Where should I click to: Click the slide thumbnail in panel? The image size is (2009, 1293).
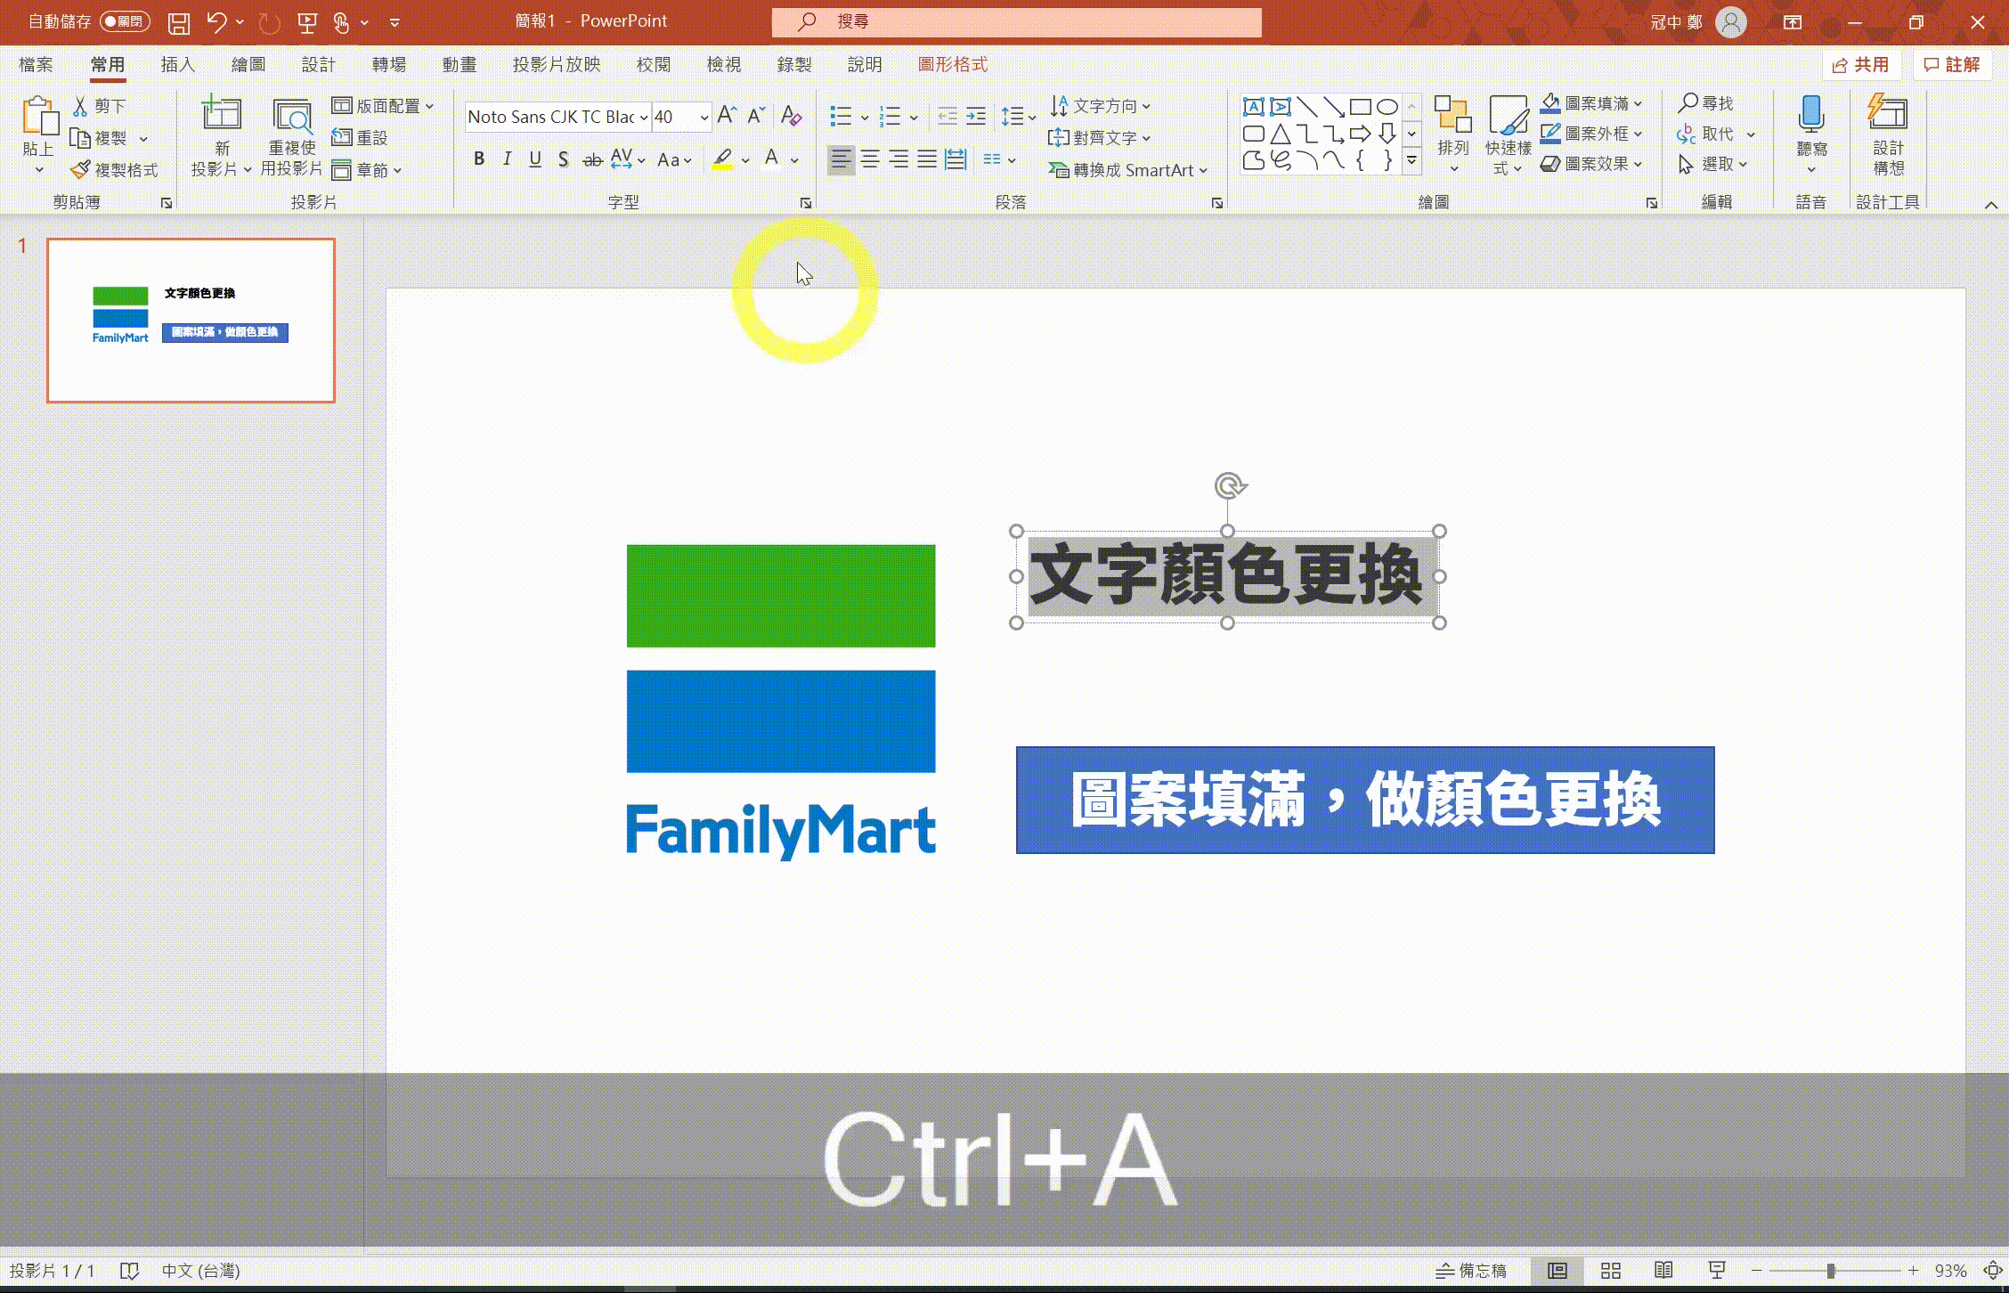pyautogui.click(x=191, y=321)
